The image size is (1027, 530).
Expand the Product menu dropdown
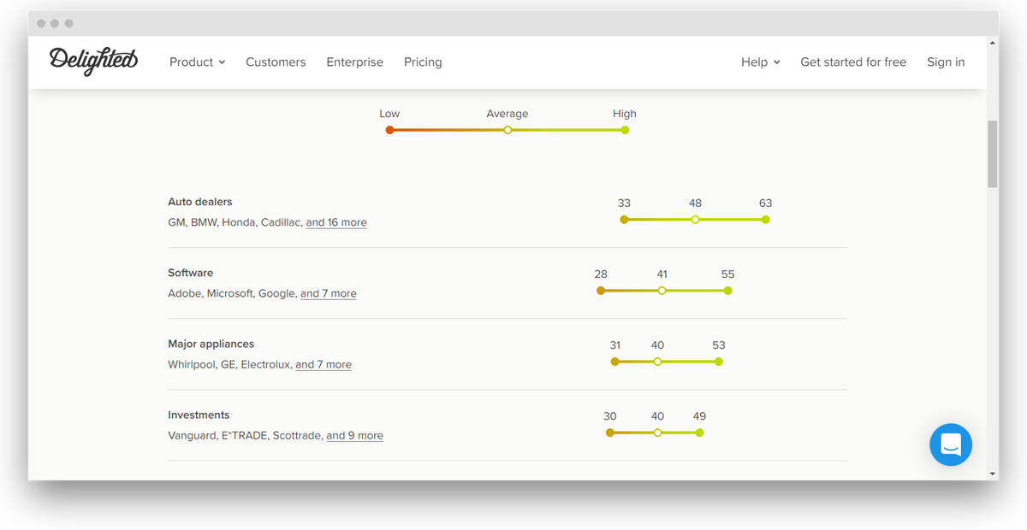tap(198, 62)
